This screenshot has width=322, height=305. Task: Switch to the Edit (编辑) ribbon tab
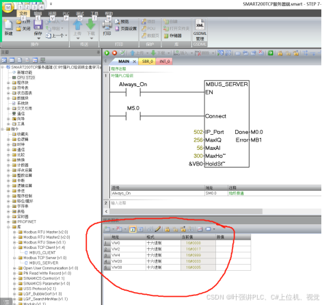38,14
